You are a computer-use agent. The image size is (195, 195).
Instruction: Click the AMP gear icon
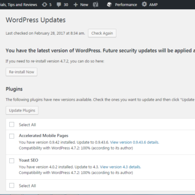click(x=144, y=4)
